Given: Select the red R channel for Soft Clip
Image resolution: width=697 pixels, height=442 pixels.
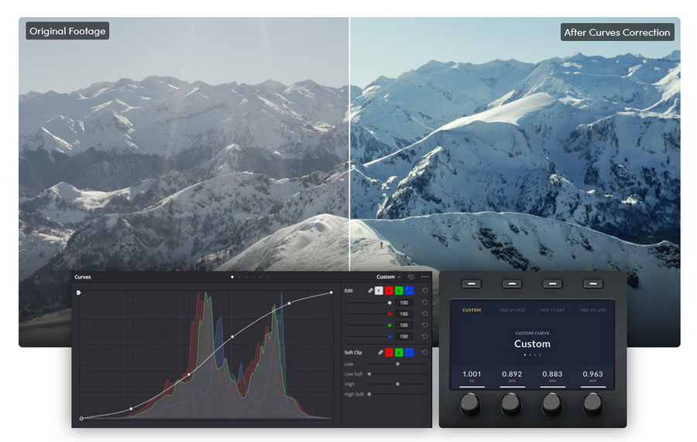Looking at the screenshot, I should (389, 352).
